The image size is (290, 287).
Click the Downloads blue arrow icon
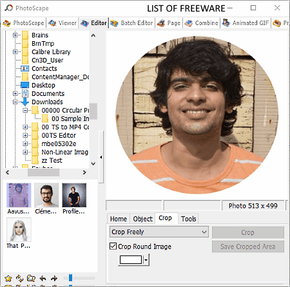tap(25, 102)
